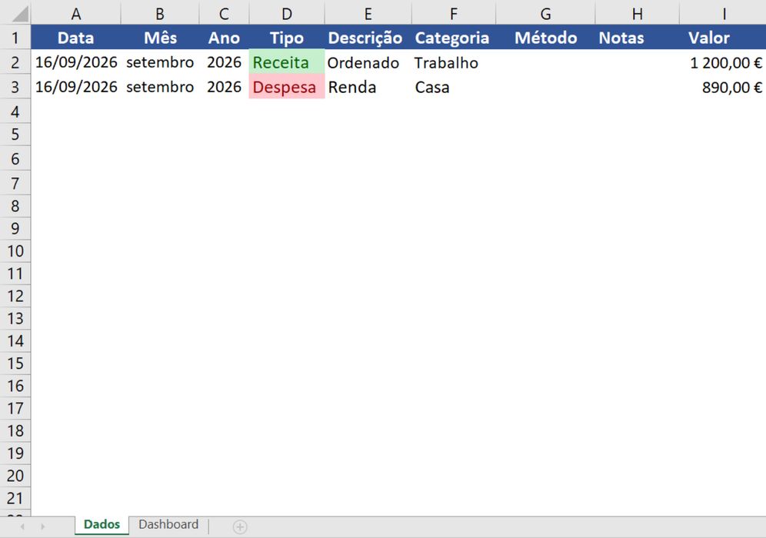Image resolution: width=766 pixels, height=538 pixels.
Task: Select column E header
Action: pyautogui.click(x=368, y=14)
